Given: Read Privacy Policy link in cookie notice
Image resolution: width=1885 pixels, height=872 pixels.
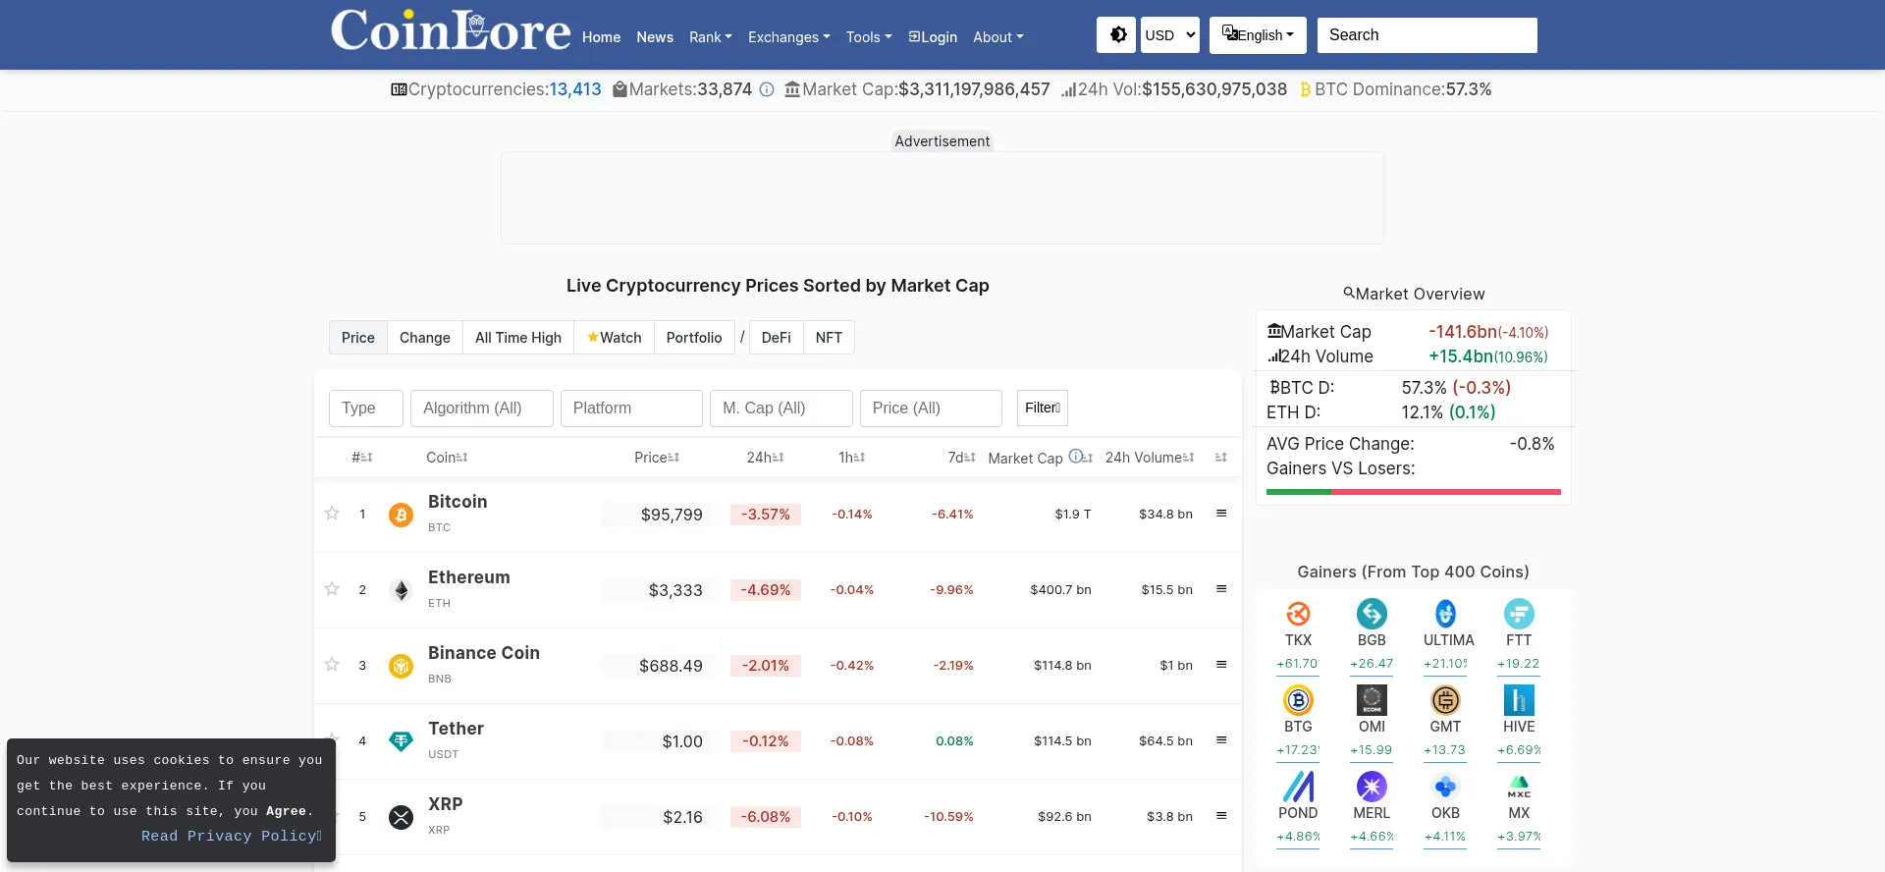Looking at the screenshot, I should tap(232, 836).
